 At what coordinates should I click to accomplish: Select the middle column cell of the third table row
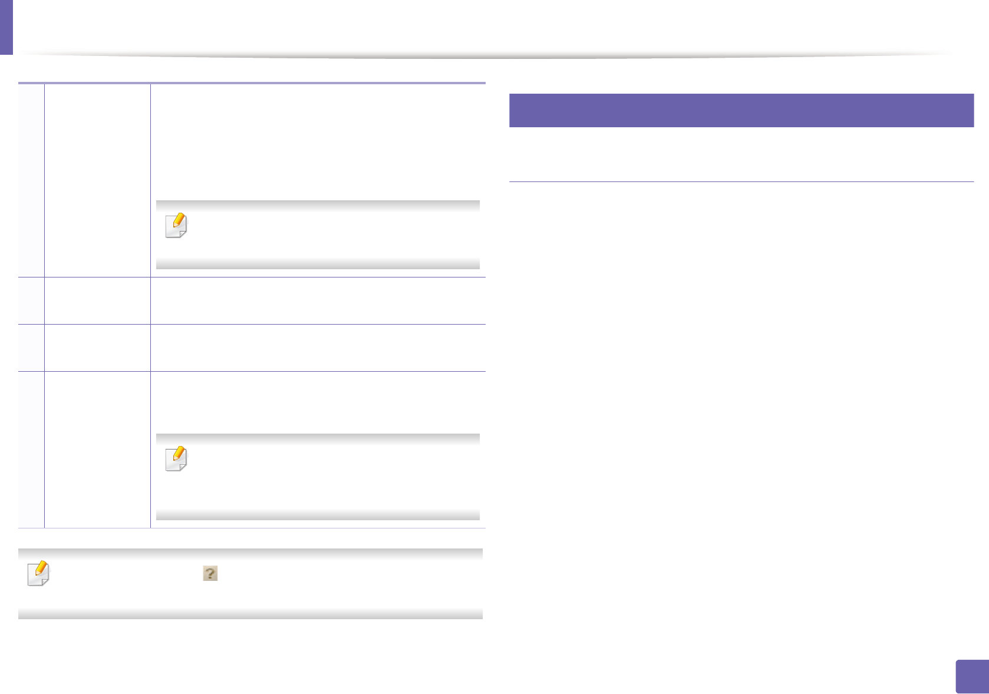tap(97, 348)
